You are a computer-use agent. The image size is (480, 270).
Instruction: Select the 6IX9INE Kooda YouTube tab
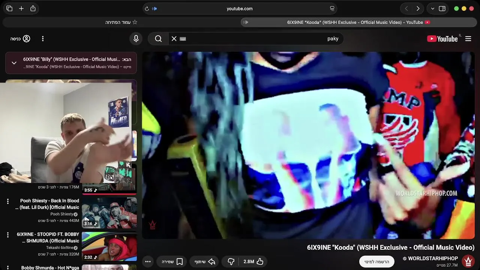(359, 22)
